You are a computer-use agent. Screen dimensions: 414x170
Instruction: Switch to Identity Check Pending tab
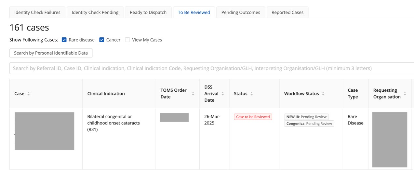[x=95, y=12]
